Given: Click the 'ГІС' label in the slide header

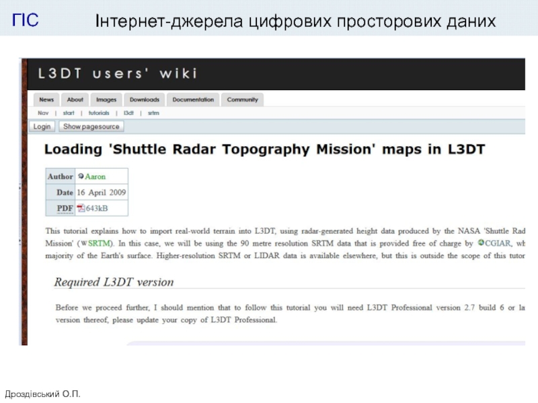Looking at the screenshot, I should pos(26,20).
